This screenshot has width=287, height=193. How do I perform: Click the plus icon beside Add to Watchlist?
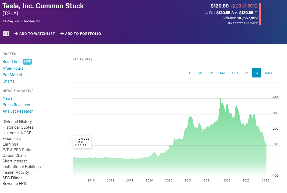[16, 34]
